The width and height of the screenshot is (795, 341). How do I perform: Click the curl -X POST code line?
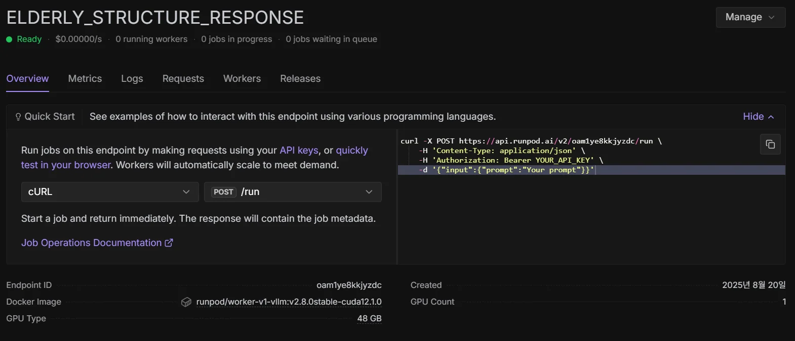tap(531, 141)
